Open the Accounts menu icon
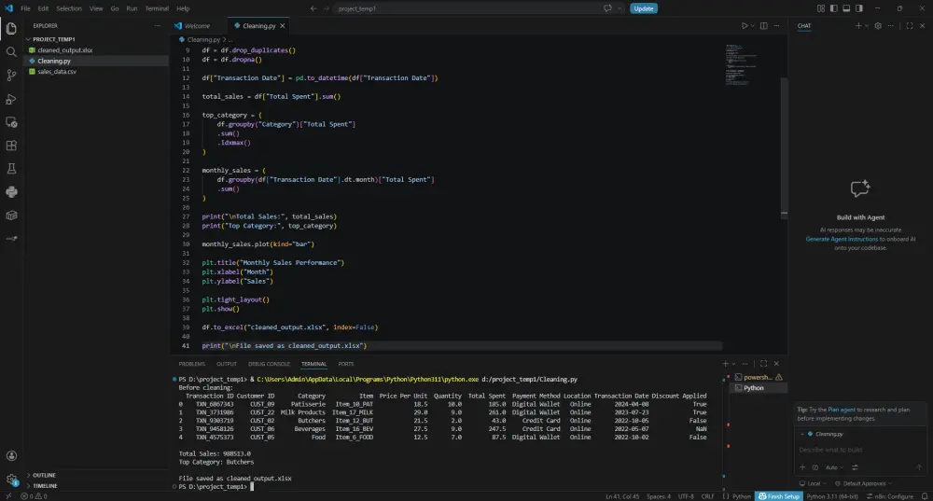This screenshot has width=933, height=501. (11, 456)
